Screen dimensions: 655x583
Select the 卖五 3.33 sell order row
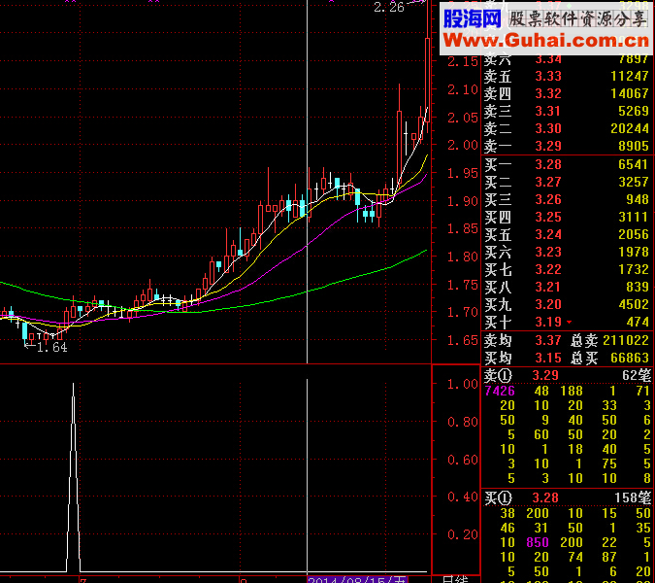(x=566, y=76)
